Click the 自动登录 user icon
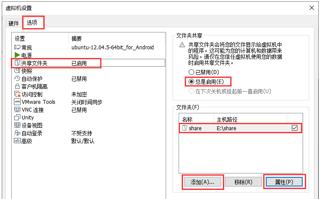Screen dimensions: 320x199 pos(17,133)
